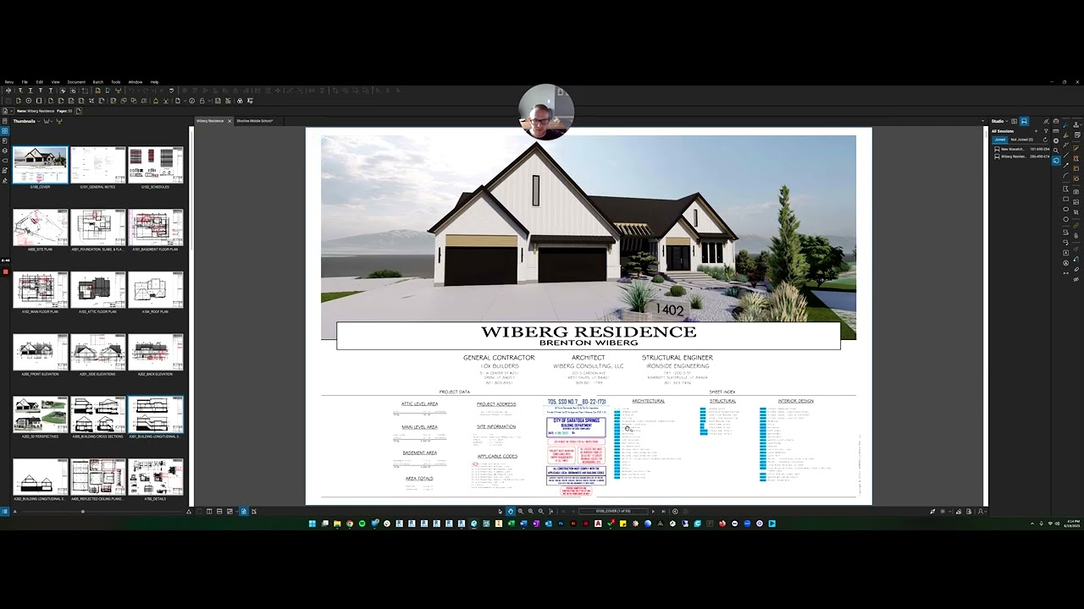Screen dimensions: 1084x609
Task: Open the page number dropdown field
Action: coord(613,511)
